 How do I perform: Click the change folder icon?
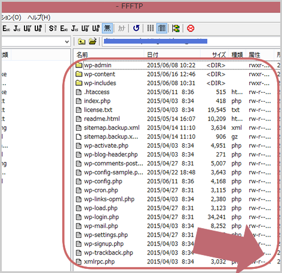point(93,41)
